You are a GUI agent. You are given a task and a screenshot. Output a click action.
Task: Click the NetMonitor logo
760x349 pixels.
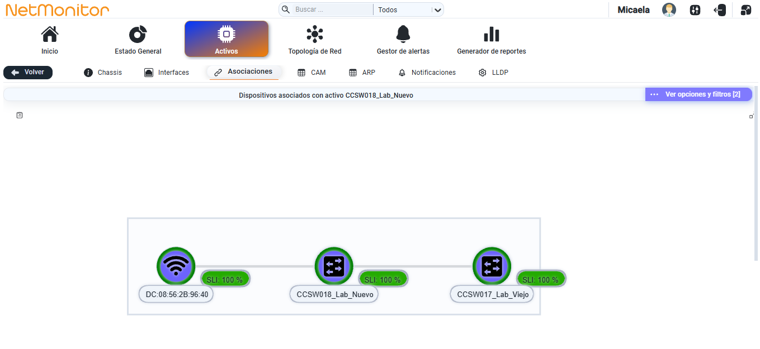[58, 10]
